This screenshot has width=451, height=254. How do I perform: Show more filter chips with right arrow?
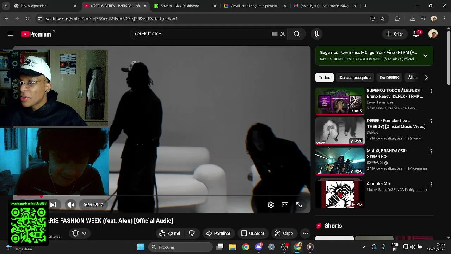[426, 78]
